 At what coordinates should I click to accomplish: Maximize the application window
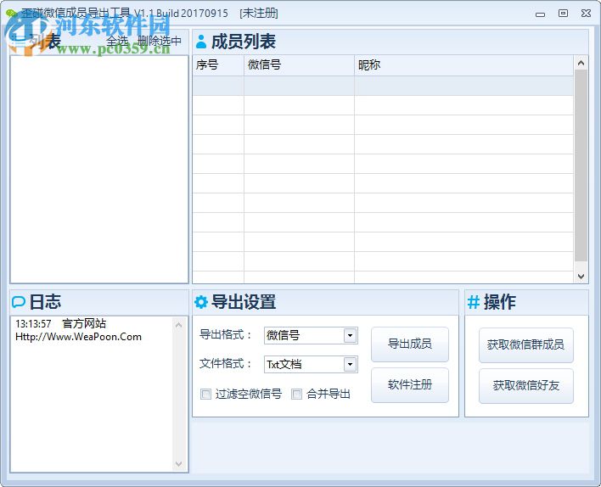pyautogui.click(x=563, y=14)
